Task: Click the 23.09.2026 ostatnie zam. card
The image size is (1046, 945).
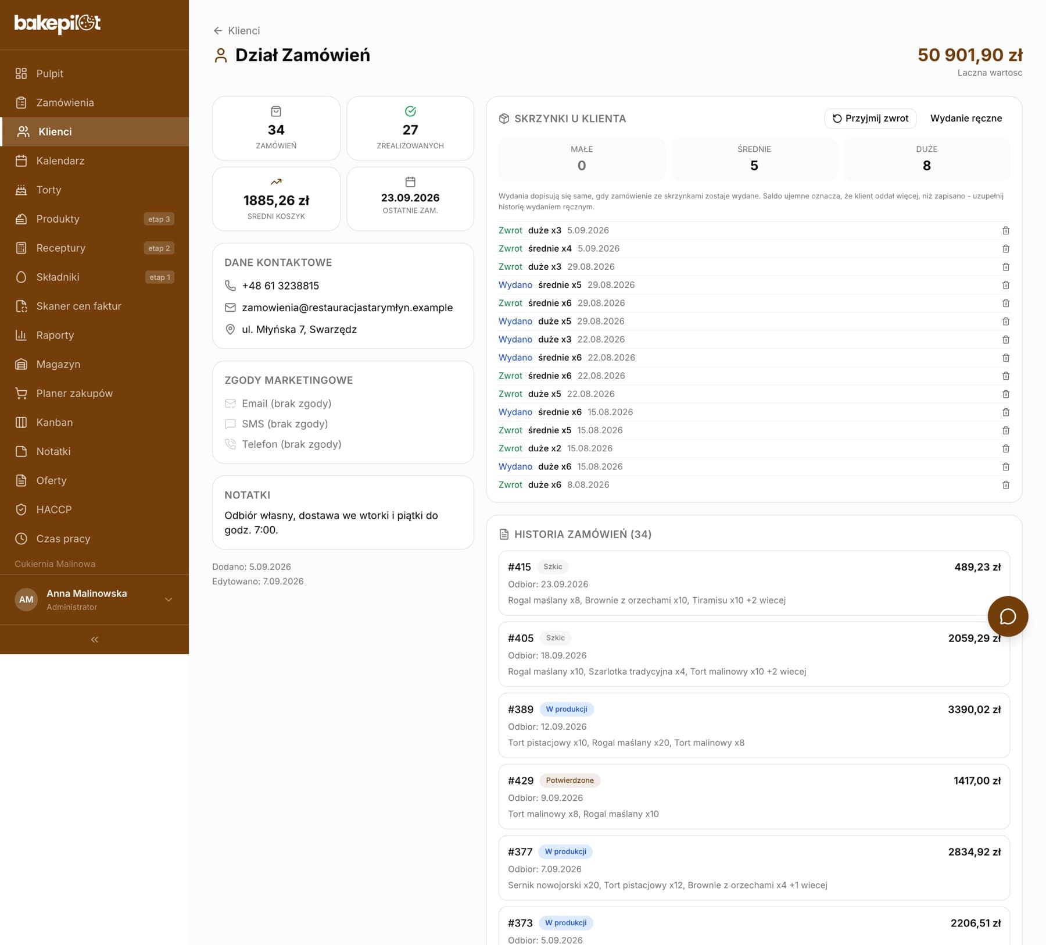Action: click(410, 199)
